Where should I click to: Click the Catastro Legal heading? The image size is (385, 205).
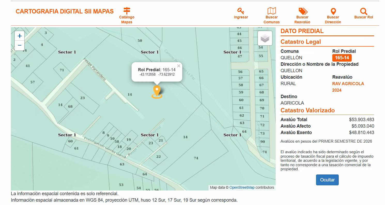point(301,42)
